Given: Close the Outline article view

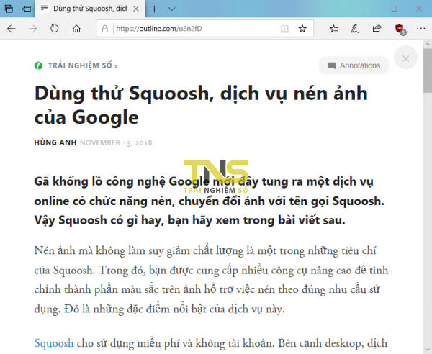Looking at the screenshot, I should click(405, 58).
